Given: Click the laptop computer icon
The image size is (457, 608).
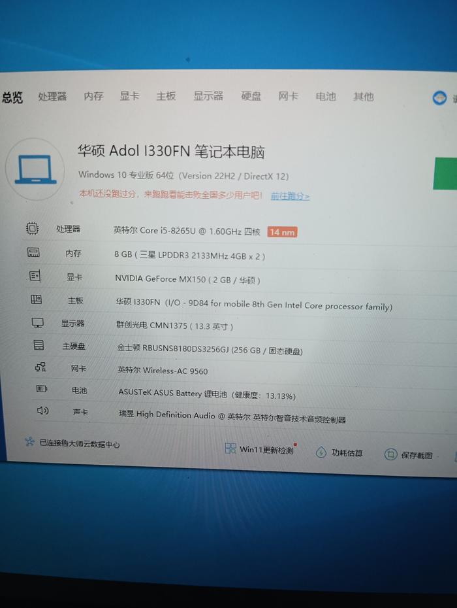Looking at the screenshot, I should [35, 169].
